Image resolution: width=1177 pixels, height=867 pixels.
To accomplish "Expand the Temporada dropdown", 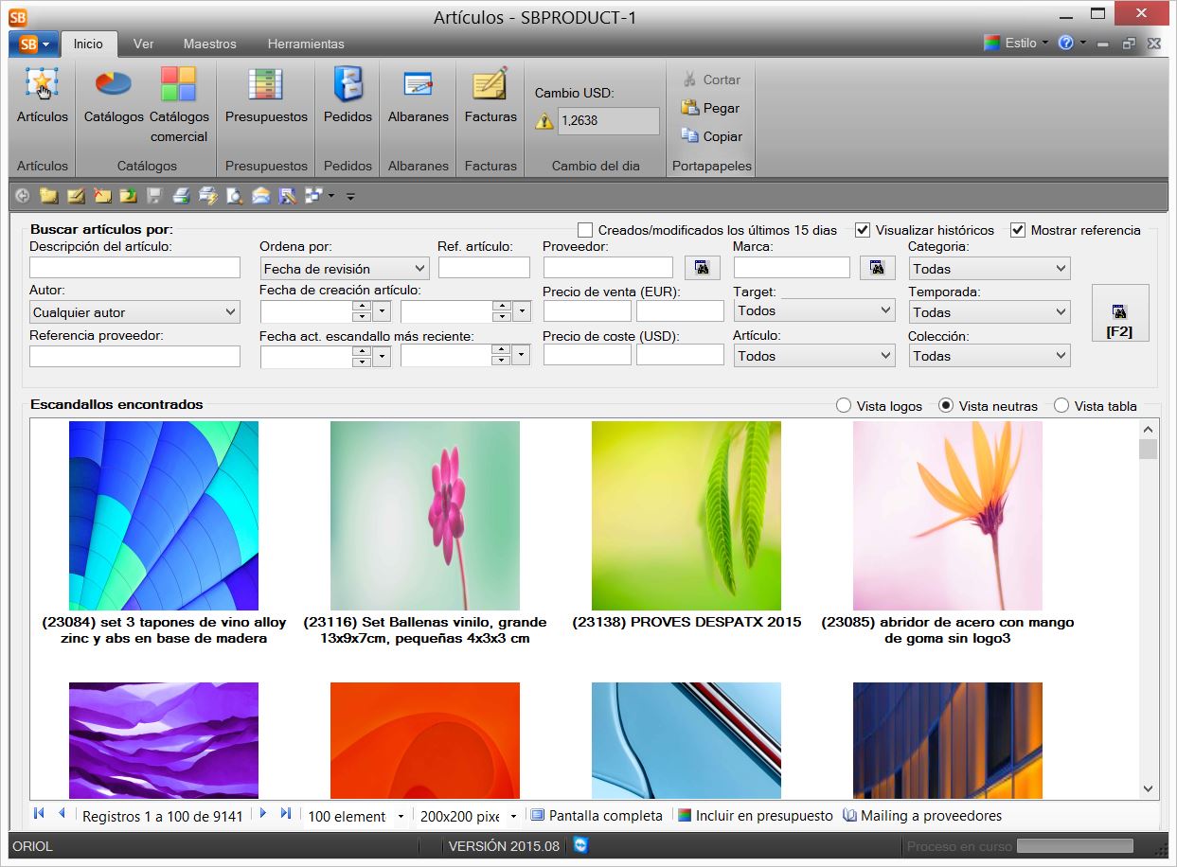I will click(1061, 312).
